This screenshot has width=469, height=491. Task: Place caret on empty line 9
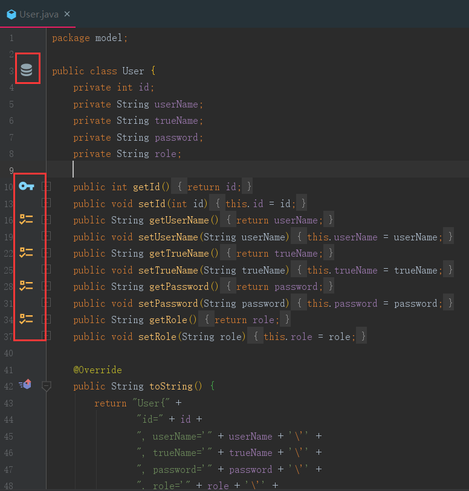[257, 170]
